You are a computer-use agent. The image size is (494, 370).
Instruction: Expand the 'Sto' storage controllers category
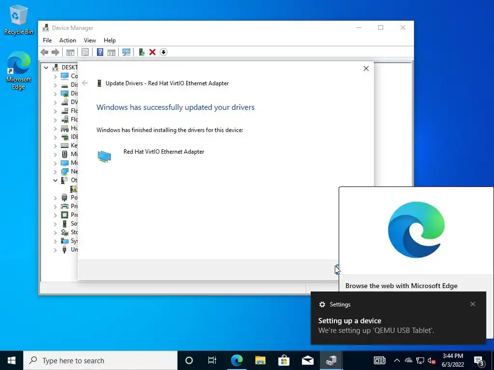point(55,233)
